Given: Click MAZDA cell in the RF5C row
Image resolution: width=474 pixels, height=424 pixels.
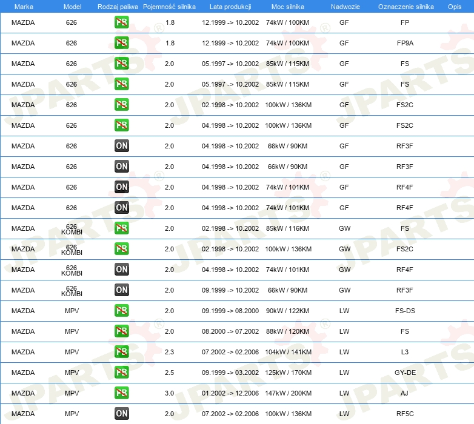Looking at the screenshot, I should [x=23, y=414].
